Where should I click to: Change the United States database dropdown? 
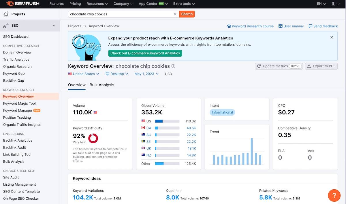(84, 74)
